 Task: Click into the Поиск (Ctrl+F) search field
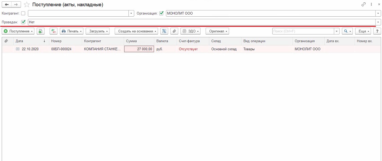(303, 31)
